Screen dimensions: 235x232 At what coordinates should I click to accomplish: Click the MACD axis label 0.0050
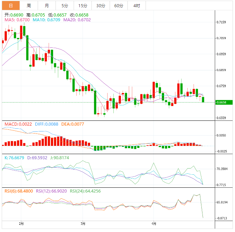click(221, 136)
